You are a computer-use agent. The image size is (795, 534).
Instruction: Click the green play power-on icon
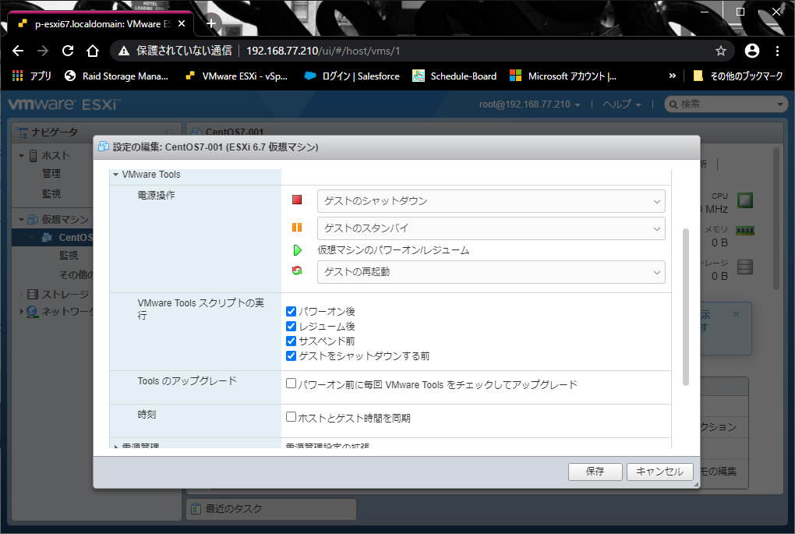coord(297,250)
